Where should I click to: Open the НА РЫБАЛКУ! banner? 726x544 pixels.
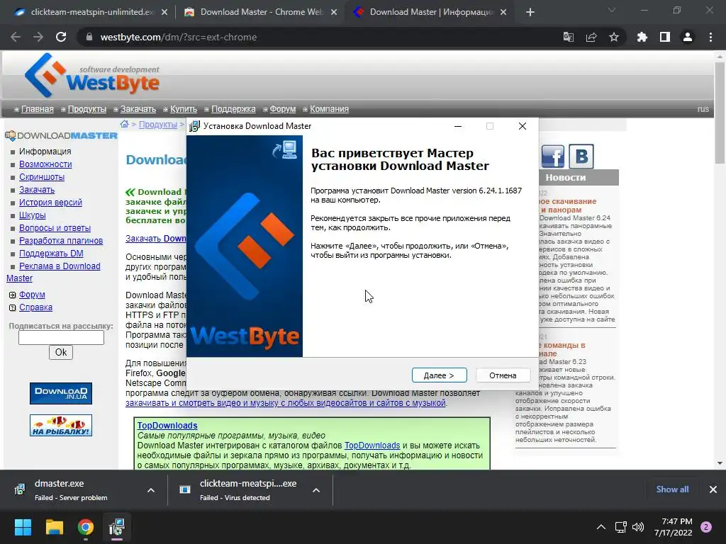tap(61, 426)
